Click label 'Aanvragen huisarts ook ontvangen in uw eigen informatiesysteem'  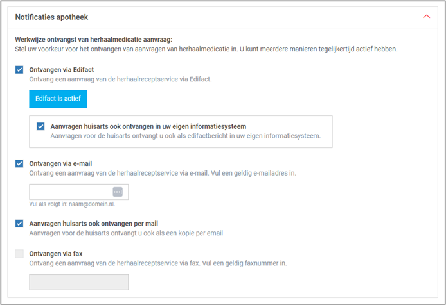point(148,126)
